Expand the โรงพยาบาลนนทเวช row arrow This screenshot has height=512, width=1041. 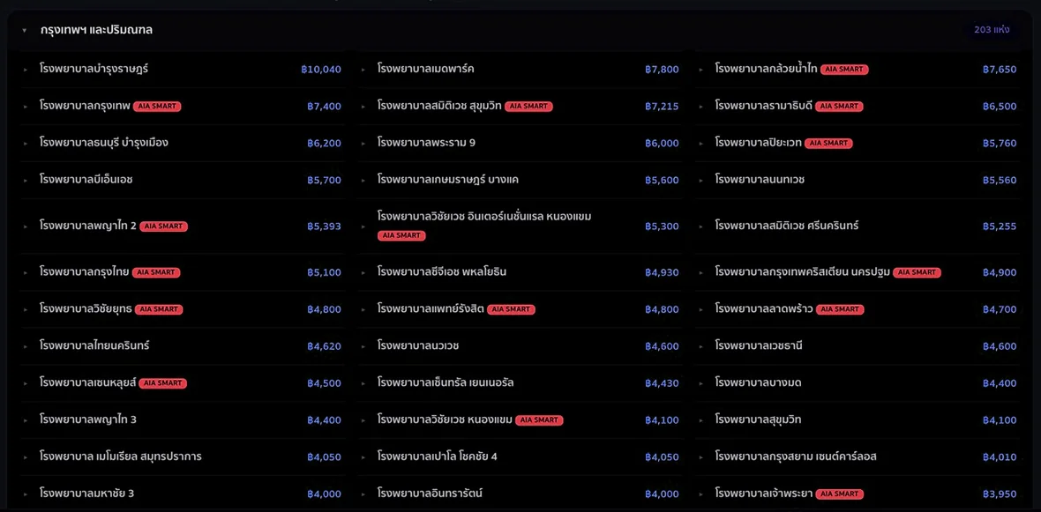(701, 180)
